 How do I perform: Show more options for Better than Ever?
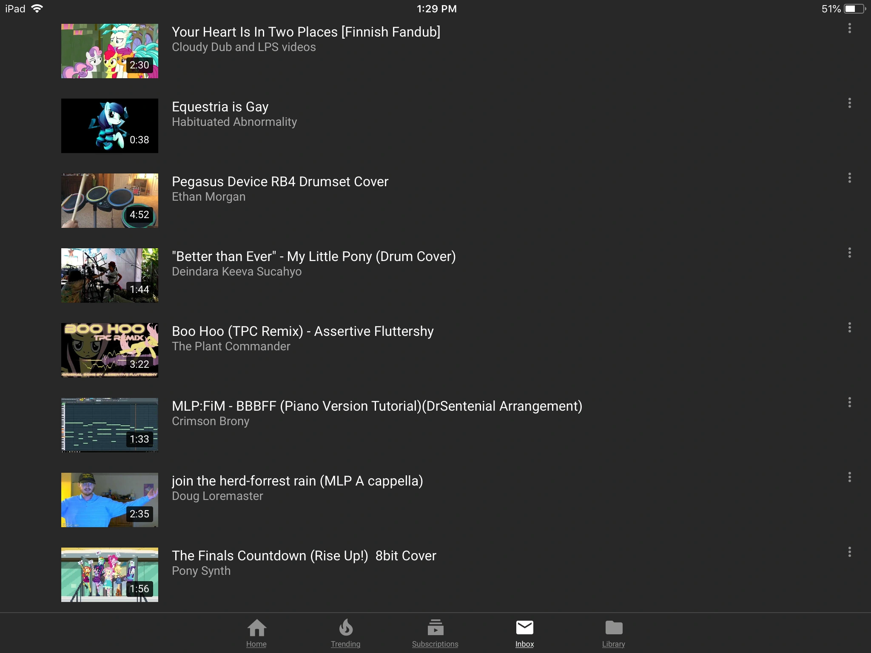coord(849,253)
